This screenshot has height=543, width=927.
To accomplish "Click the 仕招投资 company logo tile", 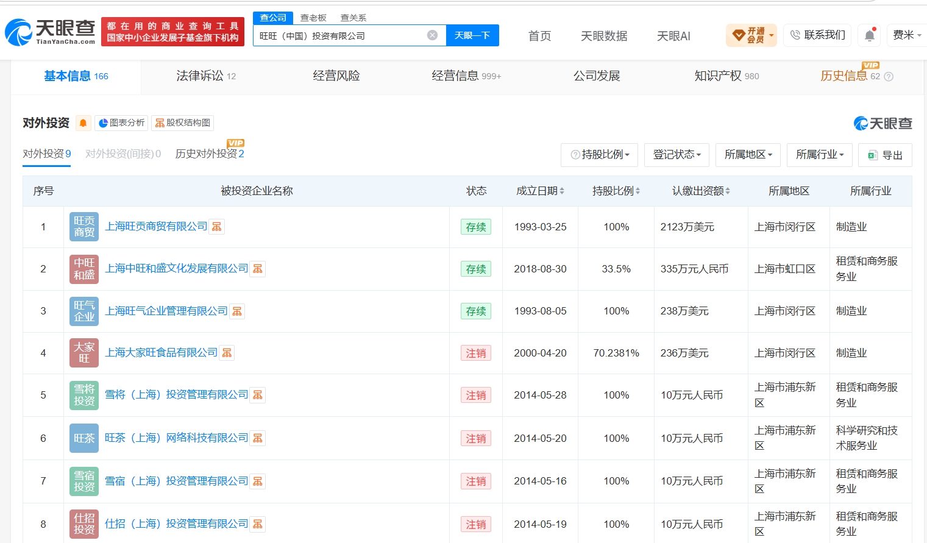I will pyautogui.click(x=84, y=524).
